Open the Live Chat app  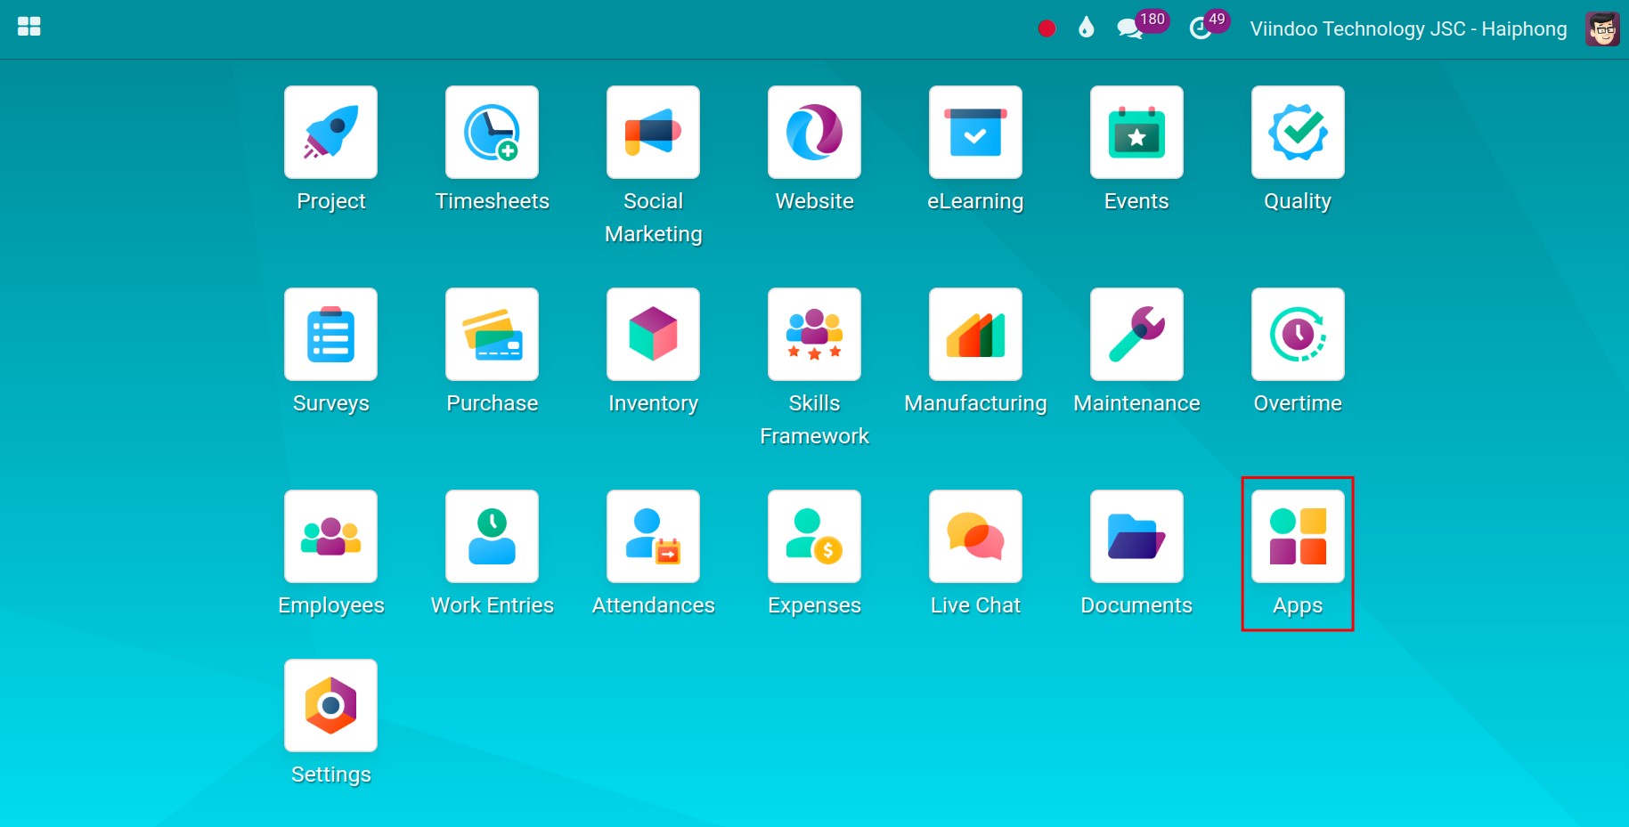coord(975,537)
